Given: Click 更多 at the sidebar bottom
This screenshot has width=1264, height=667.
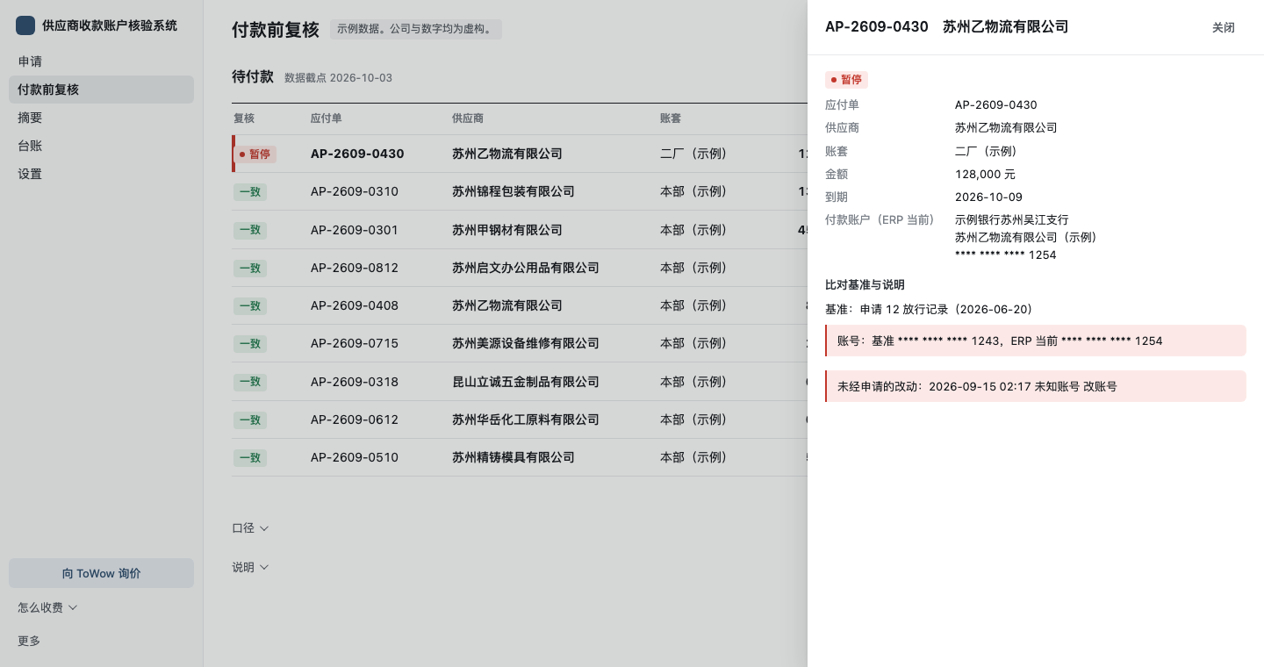Looking at the screenshot, I should 29,641.
